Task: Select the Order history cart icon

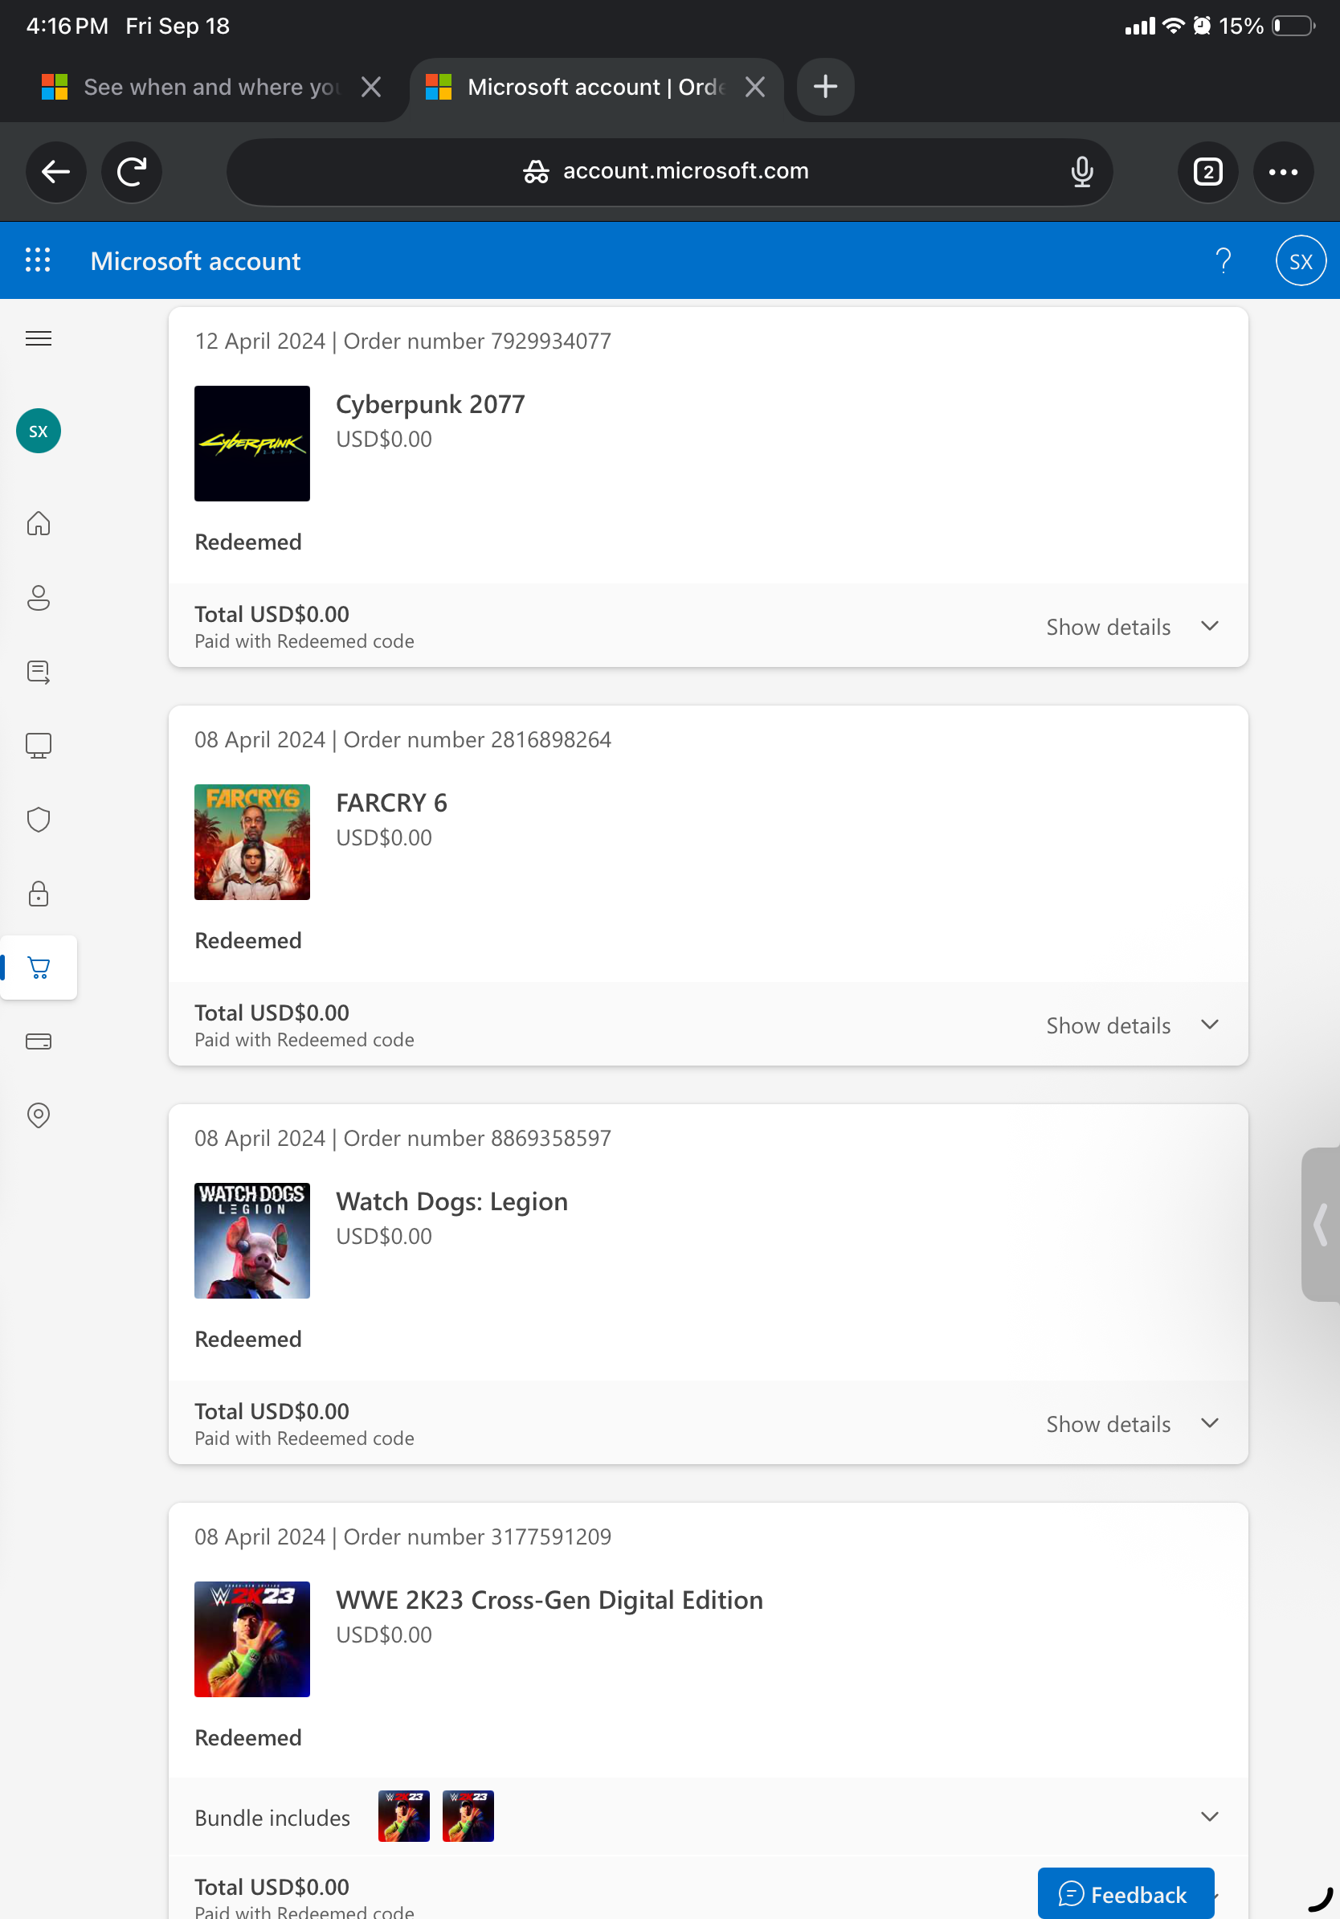Action: pyautogui.click(x=39, y=967)
